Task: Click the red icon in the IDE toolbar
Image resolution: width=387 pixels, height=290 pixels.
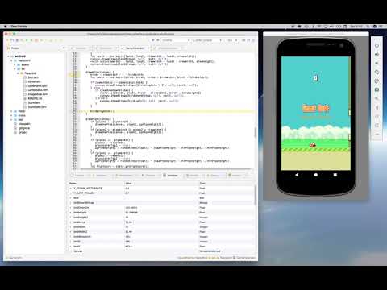Action: click(x=36, y=40)
